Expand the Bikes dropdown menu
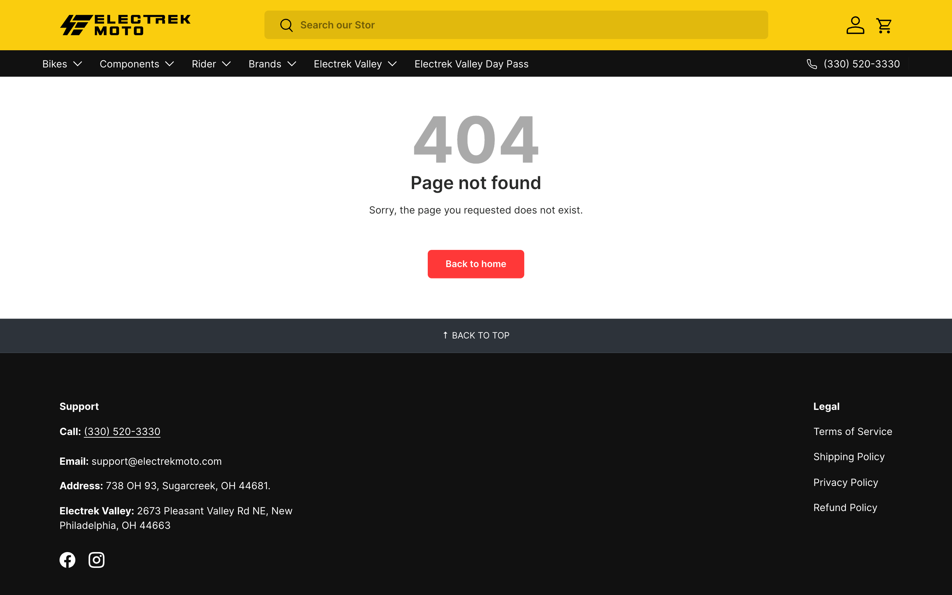 [62, 64]
